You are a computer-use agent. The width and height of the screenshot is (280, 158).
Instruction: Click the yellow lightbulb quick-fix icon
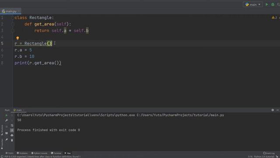(x=17, y=38)
